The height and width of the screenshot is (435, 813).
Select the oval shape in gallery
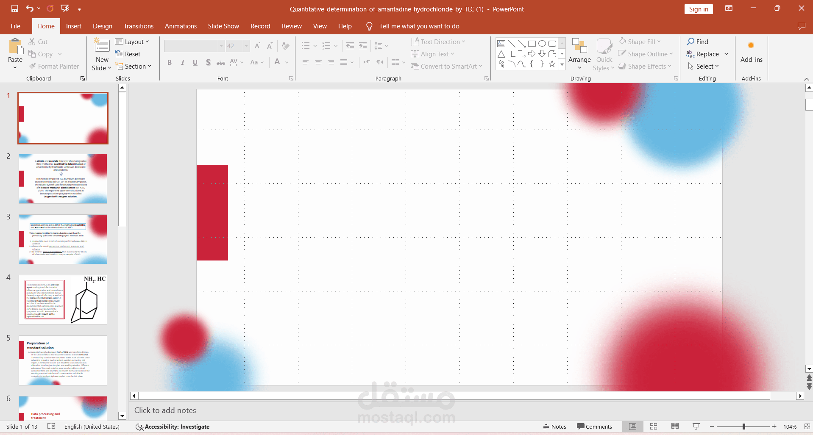[x=542, y=44]
